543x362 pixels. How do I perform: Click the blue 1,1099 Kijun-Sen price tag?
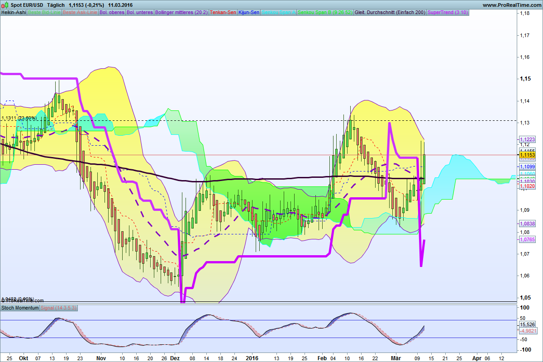tap(527, 167)
